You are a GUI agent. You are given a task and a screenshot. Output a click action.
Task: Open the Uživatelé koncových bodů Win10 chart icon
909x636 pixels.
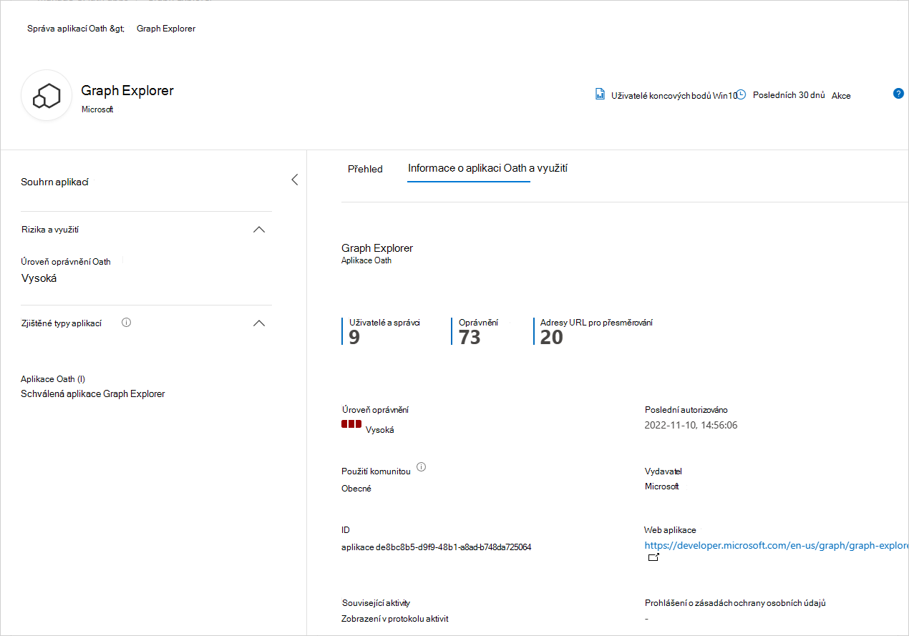pos(600,94)
